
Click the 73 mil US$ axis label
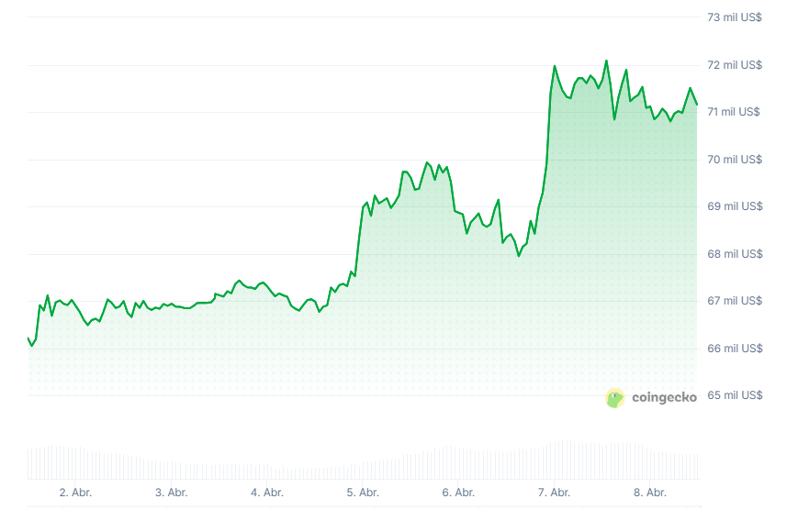[x=735, y=17]
